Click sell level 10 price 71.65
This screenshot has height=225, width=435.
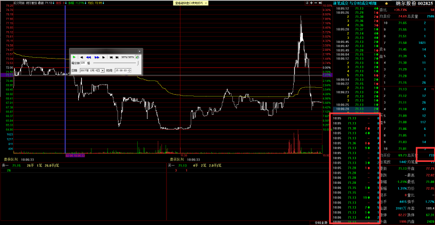click(x=403, y=23)
